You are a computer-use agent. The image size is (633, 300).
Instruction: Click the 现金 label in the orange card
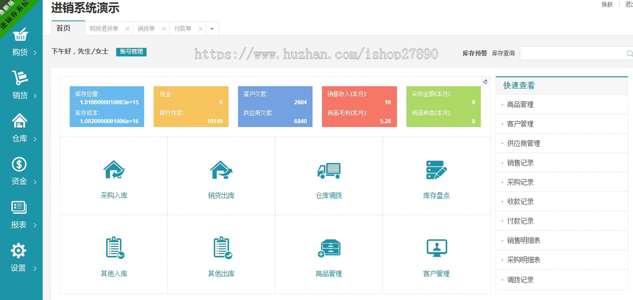166,94
